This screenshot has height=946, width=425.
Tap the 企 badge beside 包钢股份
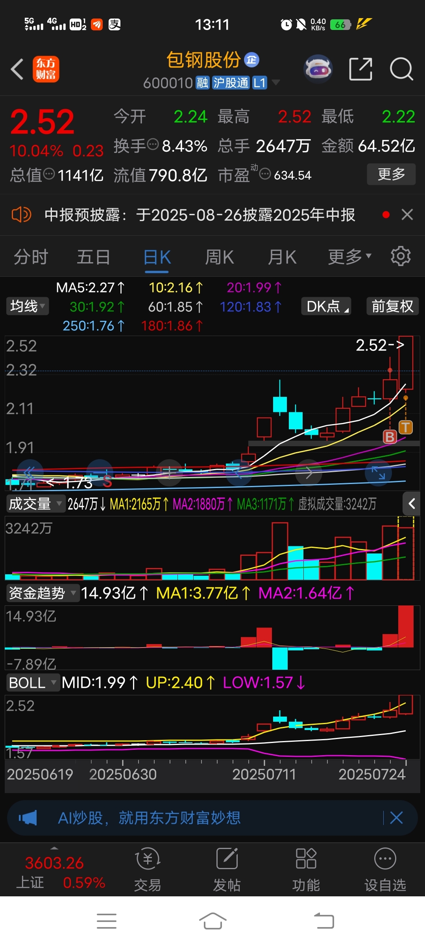pos(252,60)
